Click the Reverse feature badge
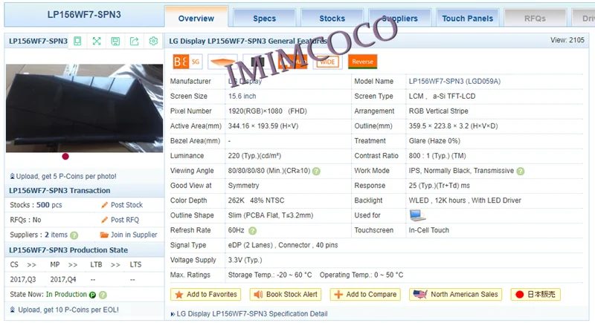 (362, 62)
